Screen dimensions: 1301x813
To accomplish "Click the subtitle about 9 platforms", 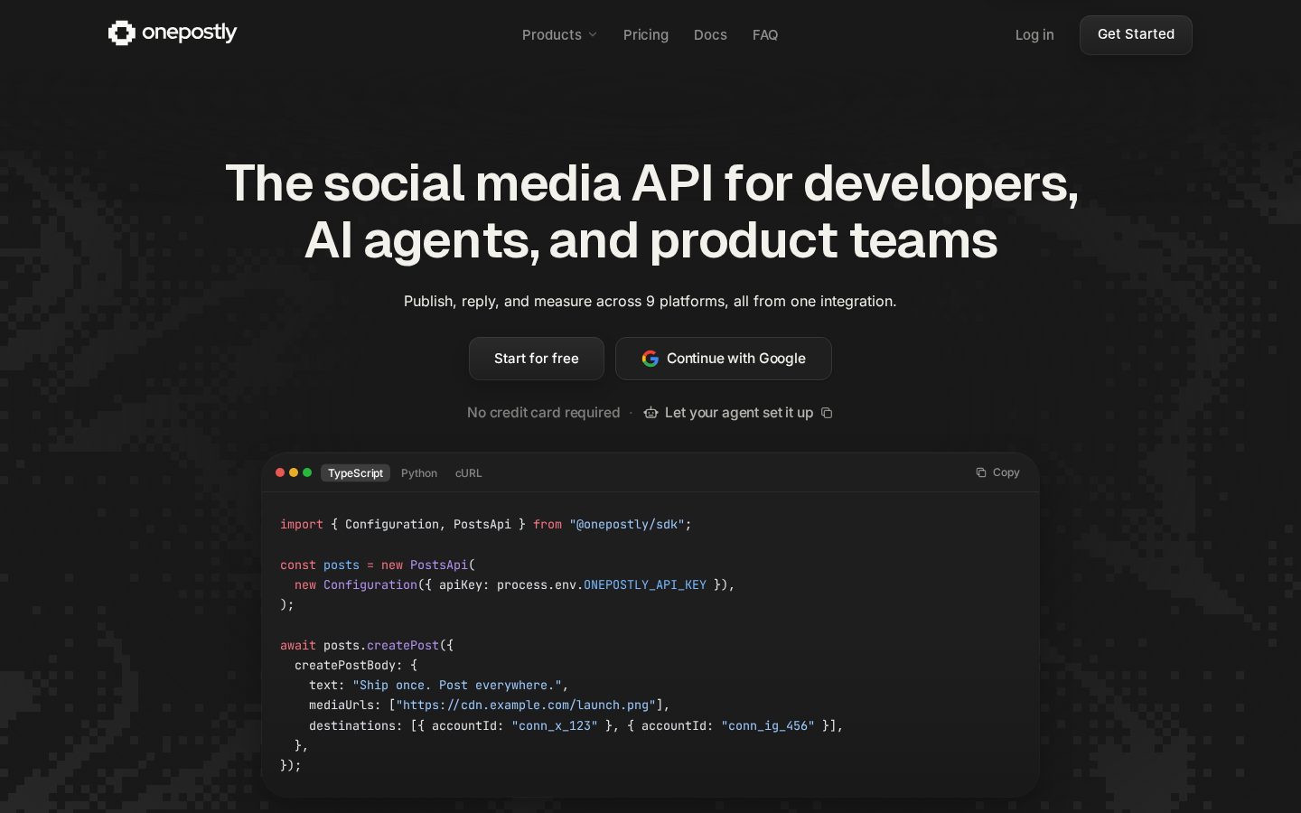I will click(x=650, y=301).
